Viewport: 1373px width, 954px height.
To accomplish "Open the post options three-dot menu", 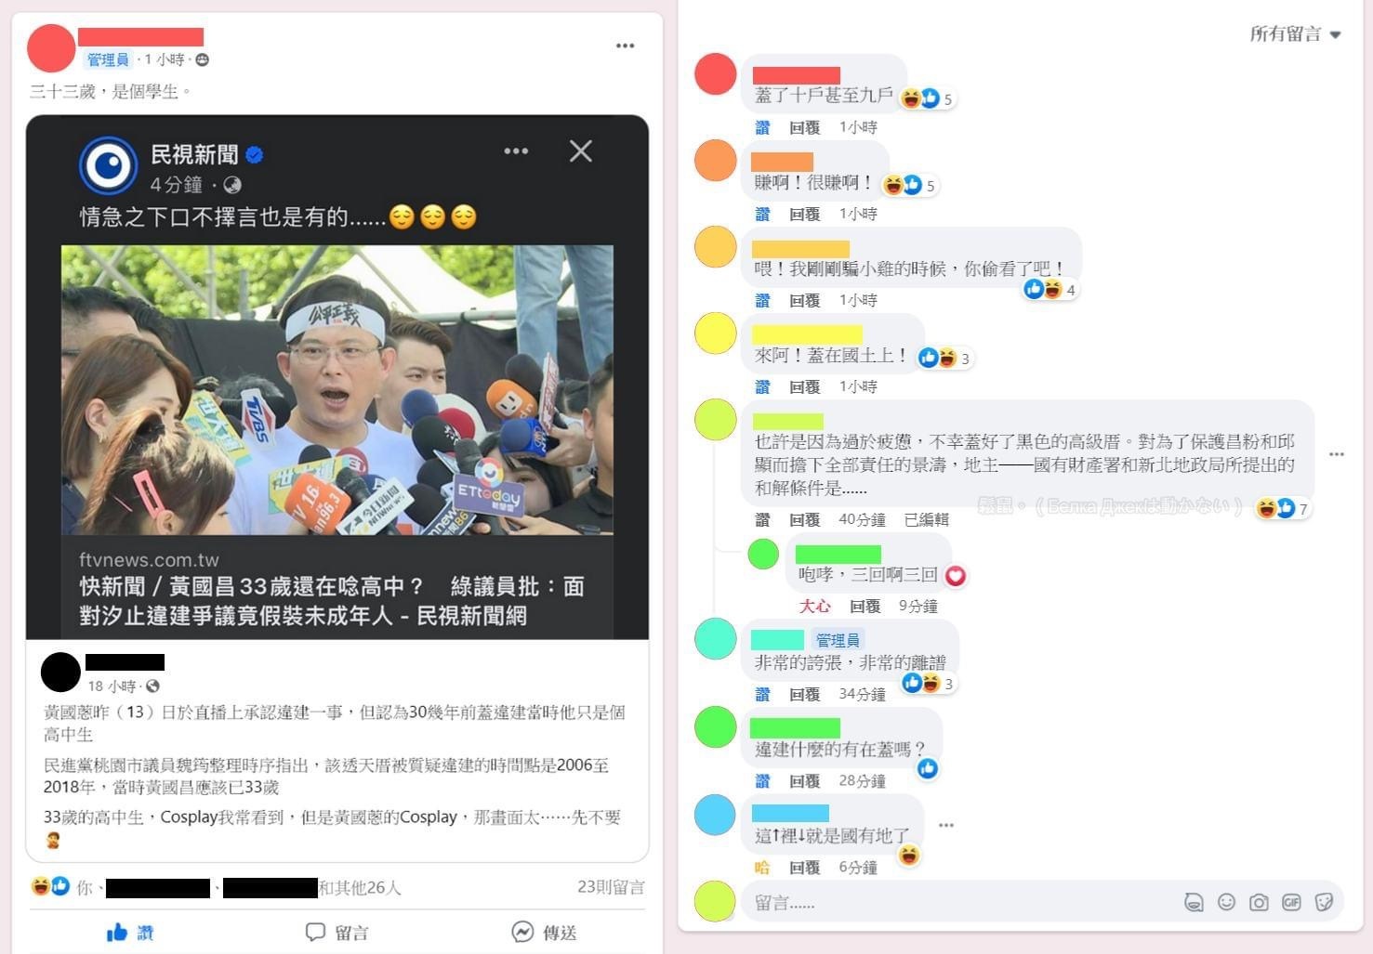I will 625,46.
